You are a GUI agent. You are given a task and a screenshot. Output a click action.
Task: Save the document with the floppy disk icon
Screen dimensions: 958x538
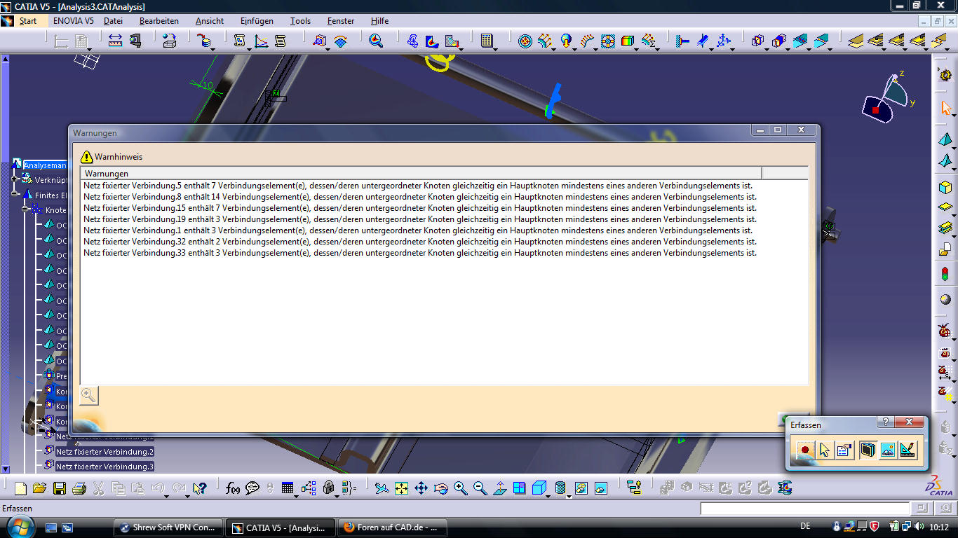60,488
